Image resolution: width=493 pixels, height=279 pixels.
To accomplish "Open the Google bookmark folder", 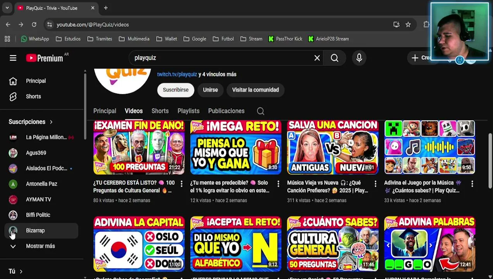I will click(x=195, y=39).
